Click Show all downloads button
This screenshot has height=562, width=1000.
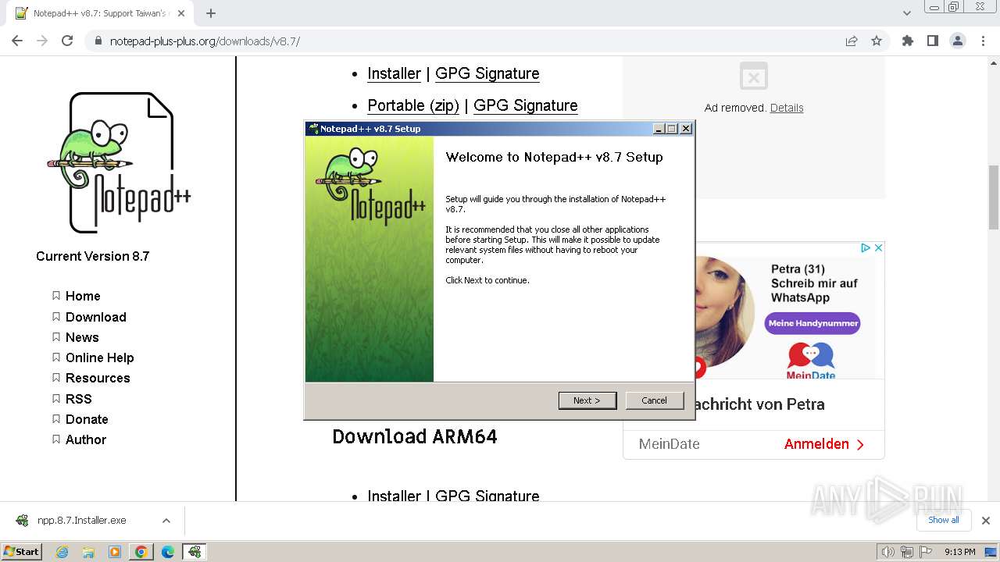pos(943,520)
